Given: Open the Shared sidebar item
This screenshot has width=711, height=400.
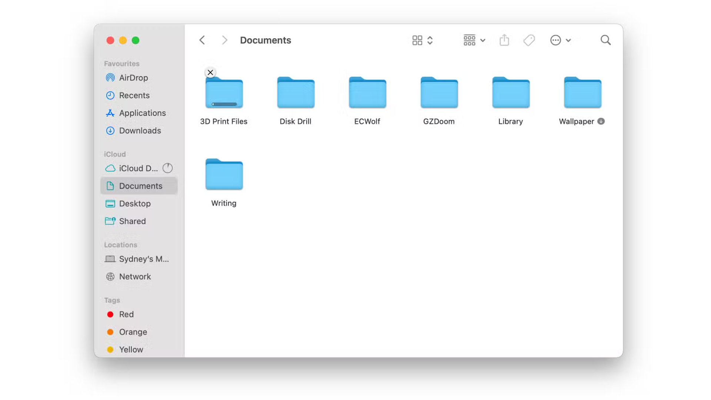Looking at the screenshot, I should pos(132,221).
